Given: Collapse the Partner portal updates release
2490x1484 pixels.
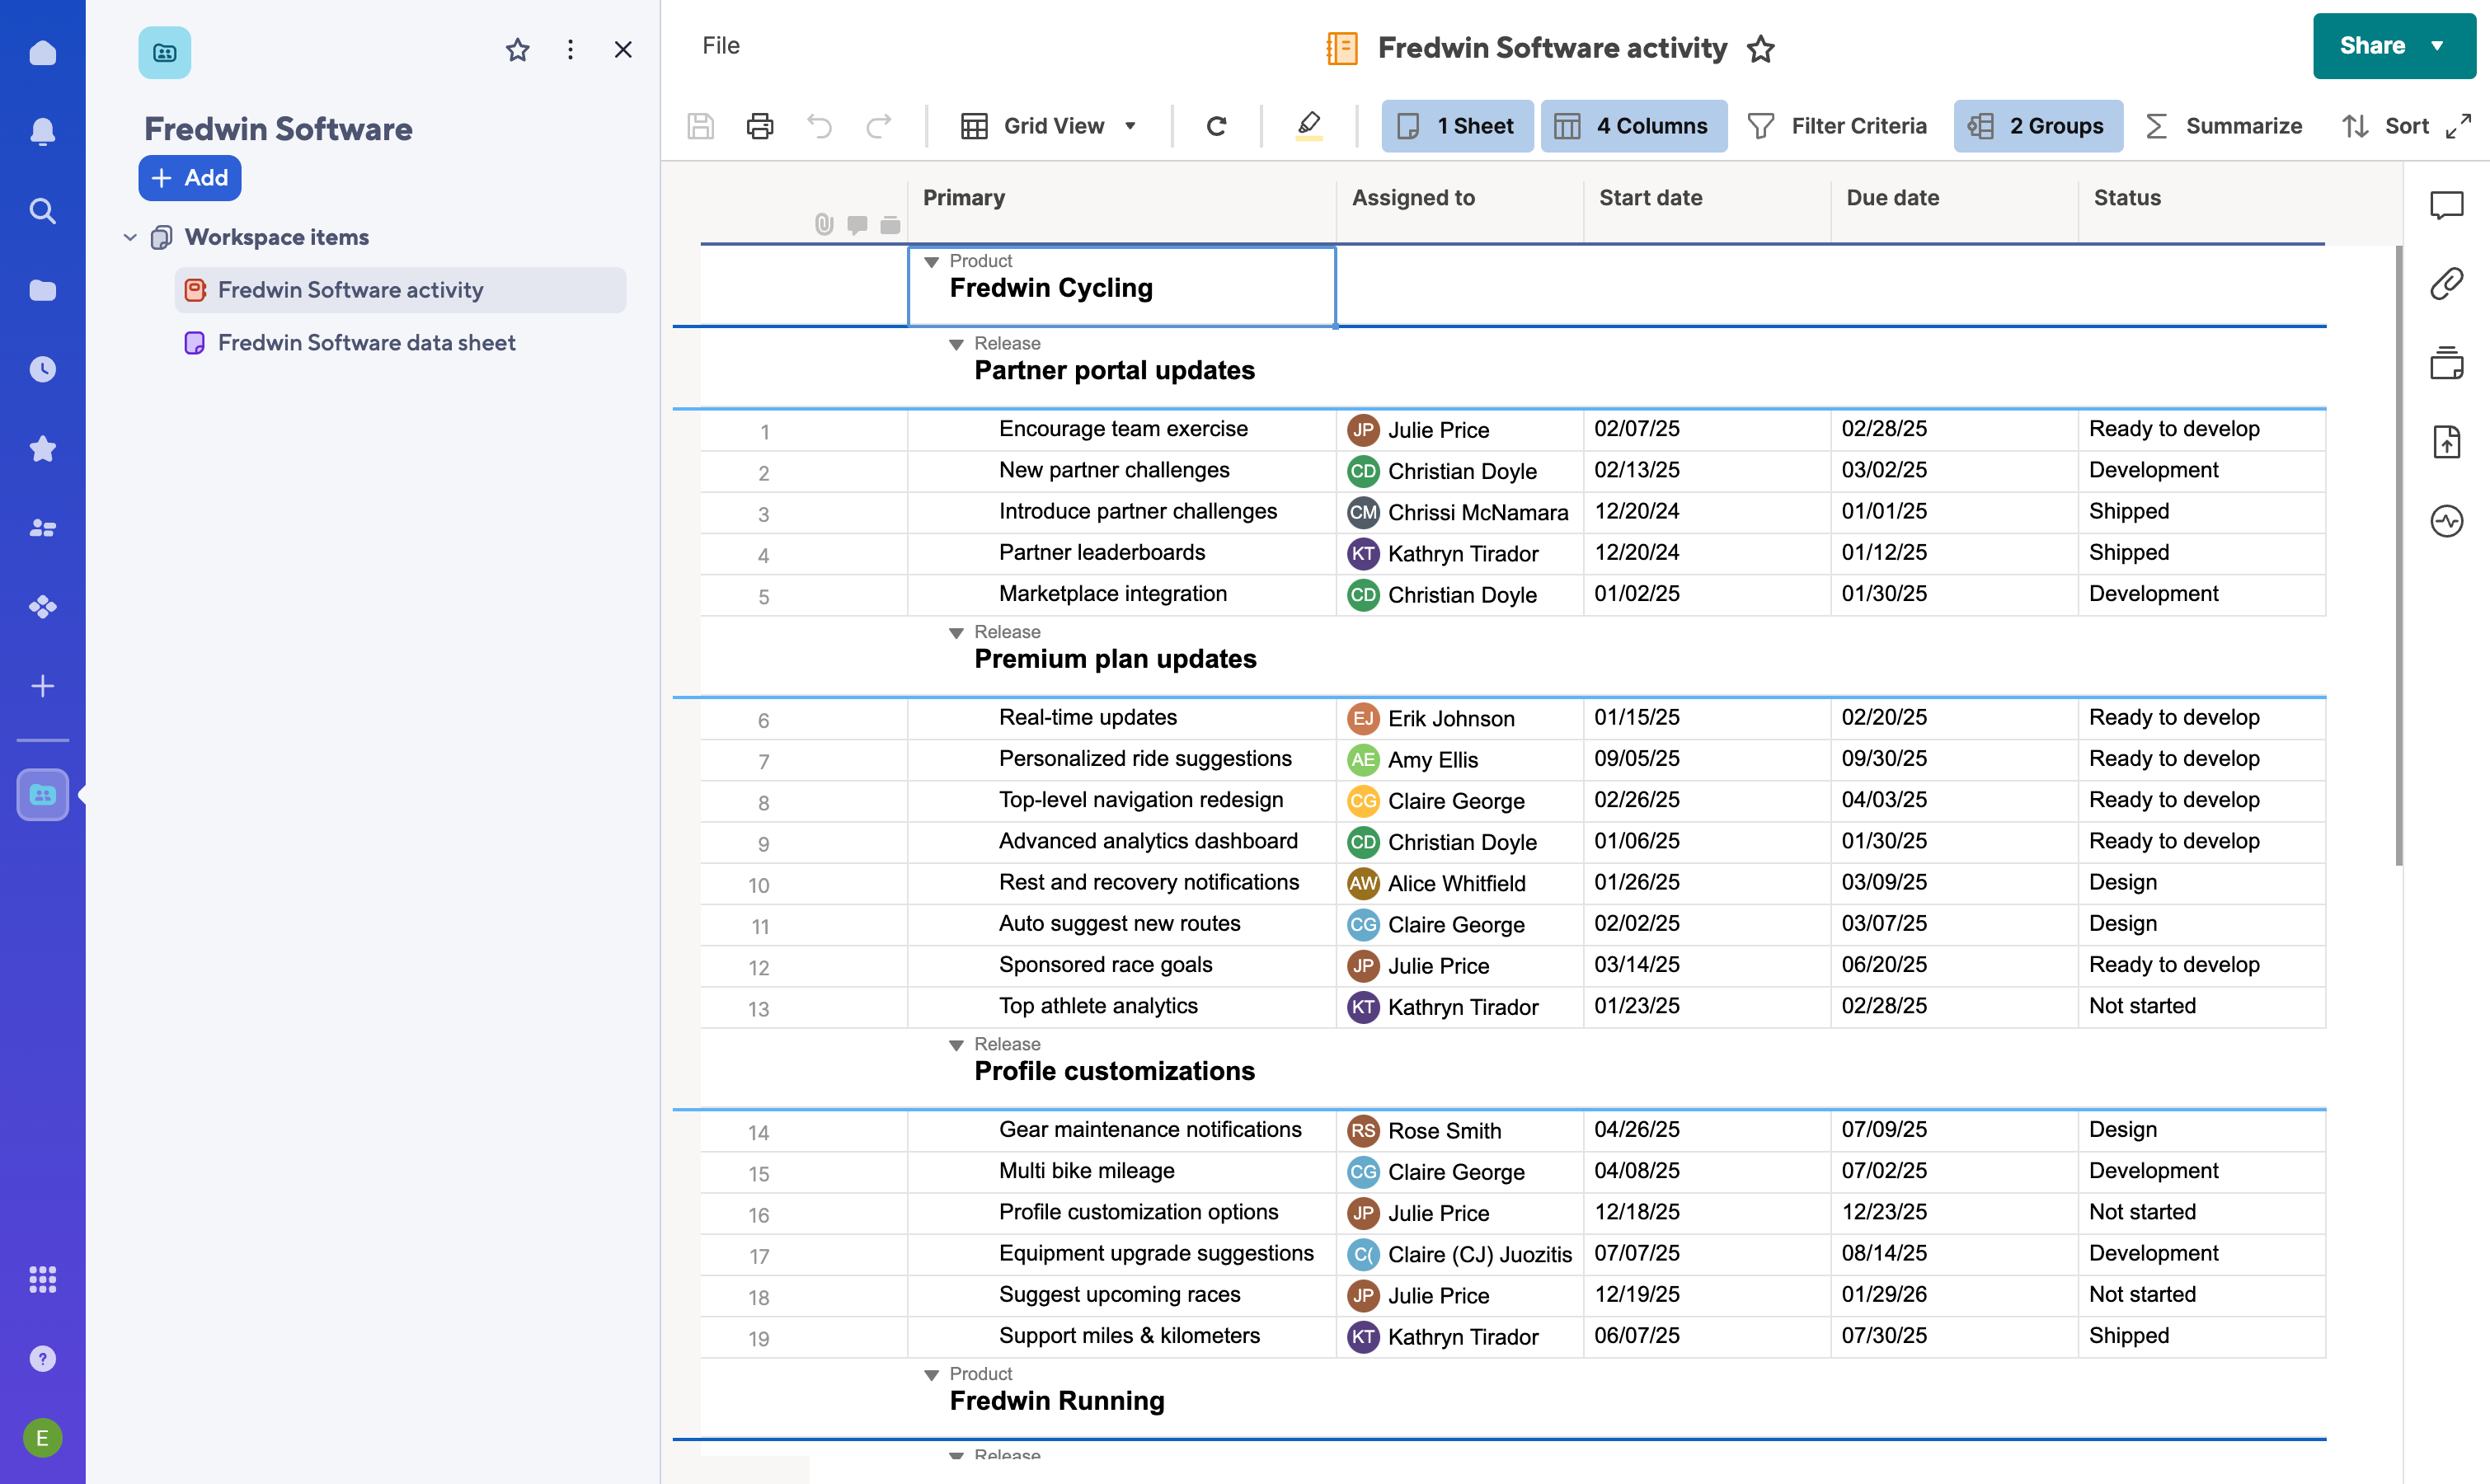Looking at the screenshot, I should point(956,344).
